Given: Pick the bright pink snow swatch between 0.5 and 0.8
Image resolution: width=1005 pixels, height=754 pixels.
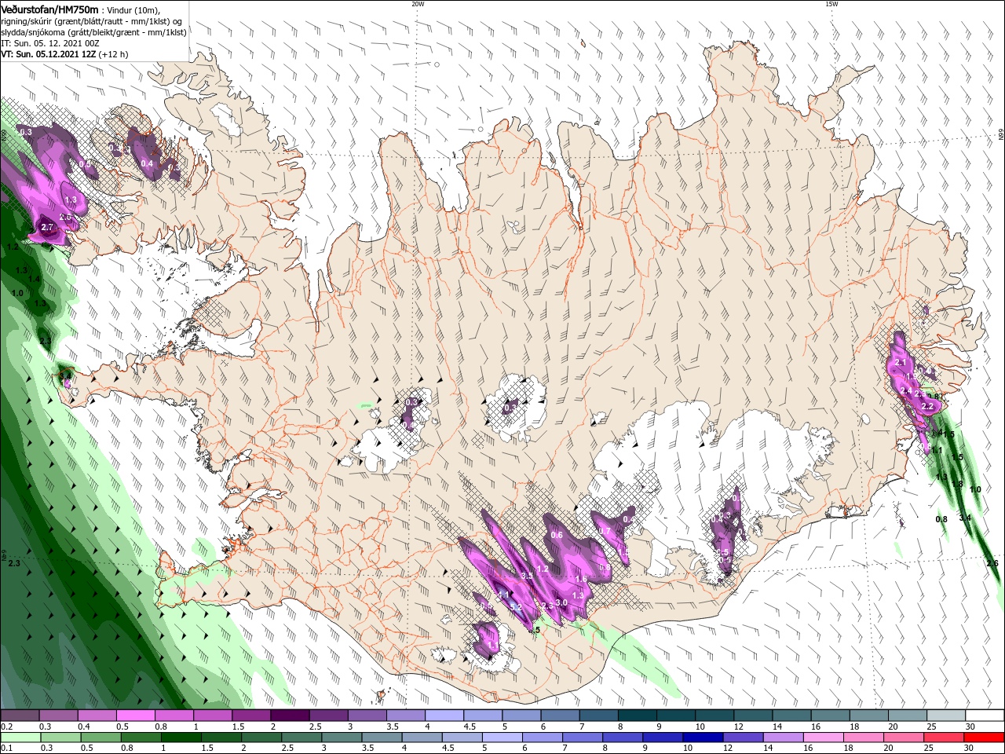Looking at the screenshot, I should pos(135,716).
